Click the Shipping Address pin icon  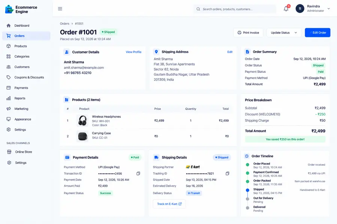(156, 52)
